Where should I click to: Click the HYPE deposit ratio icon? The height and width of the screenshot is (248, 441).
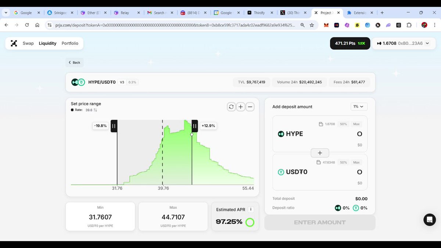coord(338,208)
